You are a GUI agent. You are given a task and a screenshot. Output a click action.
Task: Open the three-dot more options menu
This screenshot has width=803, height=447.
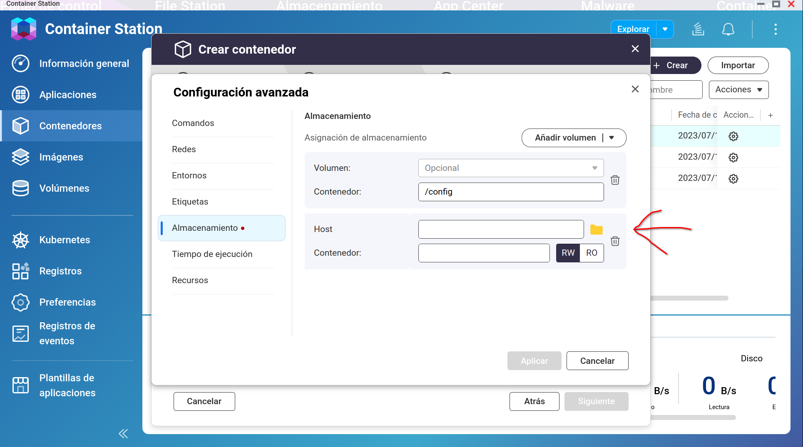pyautogui.click(x=775, y=30)
